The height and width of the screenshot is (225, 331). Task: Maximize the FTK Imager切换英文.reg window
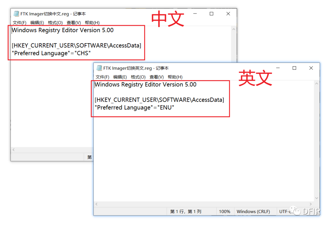[295, 68]
